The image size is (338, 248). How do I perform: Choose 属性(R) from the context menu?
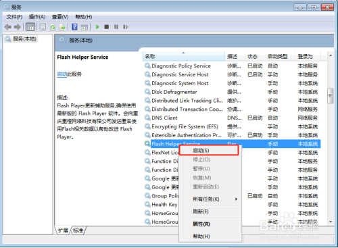(201, 224)
